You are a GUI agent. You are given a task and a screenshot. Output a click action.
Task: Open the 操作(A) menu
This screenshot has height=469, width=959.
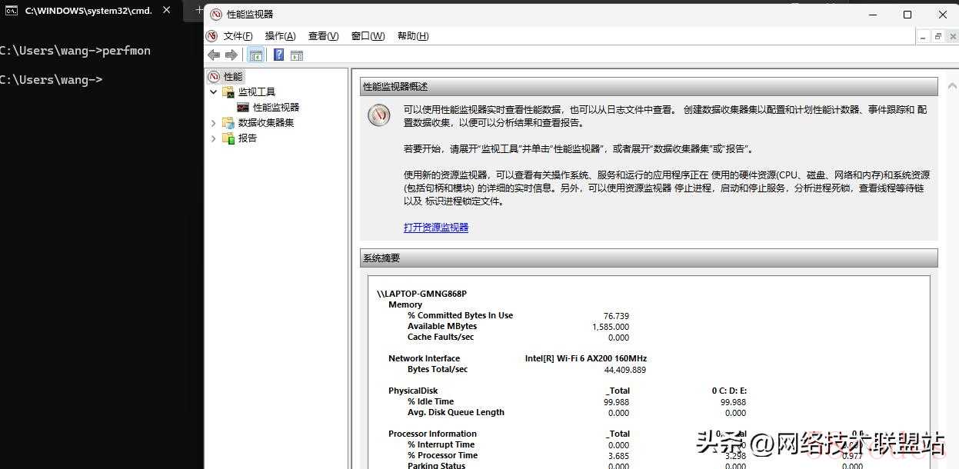click(x=280, y=36)
